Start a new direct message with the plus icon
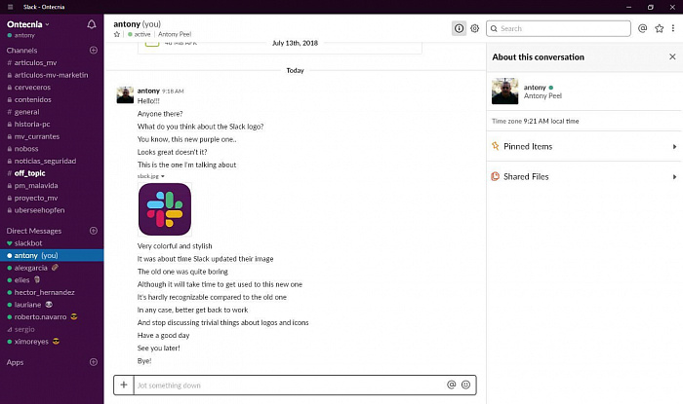 (94, 231)
